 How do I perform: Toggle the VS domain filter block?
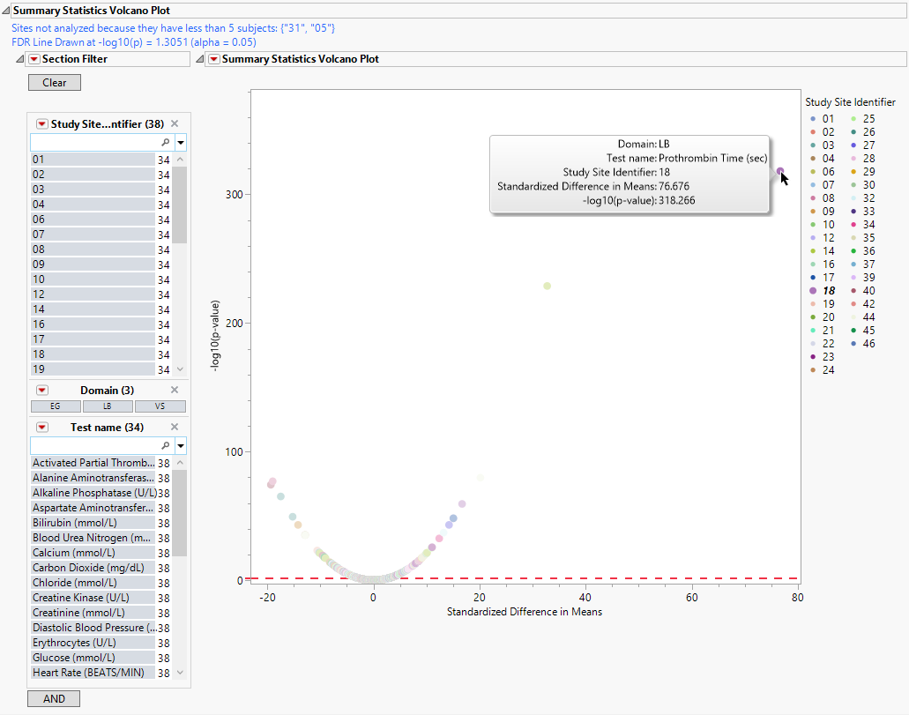(x=160, y=406)
